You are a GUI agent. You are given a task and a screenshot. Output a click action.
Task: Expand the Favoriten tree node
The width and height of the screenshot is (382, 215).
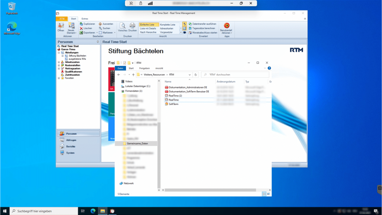(59, 78)
